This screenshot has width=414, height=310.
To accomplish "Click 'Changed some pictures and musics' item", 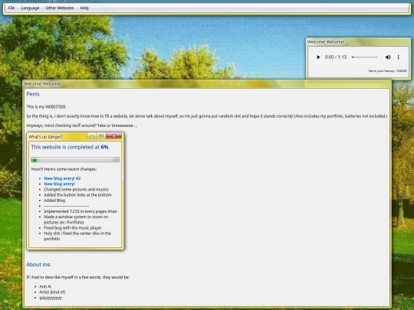I will point(77,190).
